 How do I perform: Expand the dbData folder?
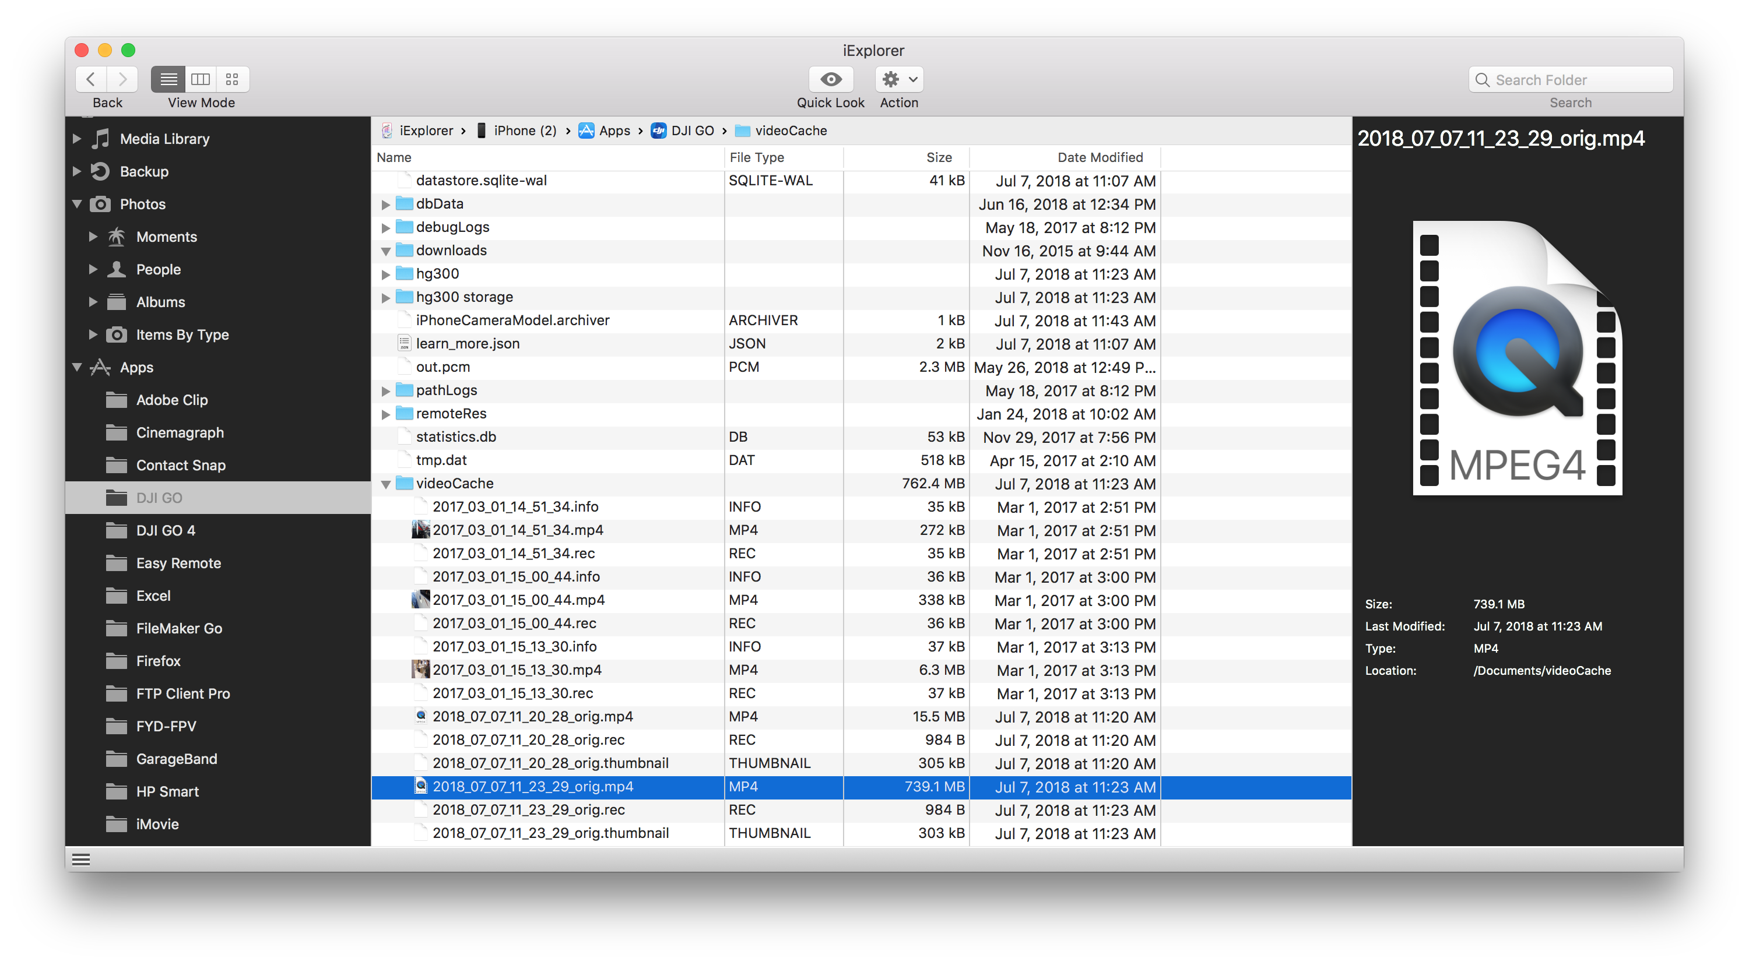(x=385, y=205)
